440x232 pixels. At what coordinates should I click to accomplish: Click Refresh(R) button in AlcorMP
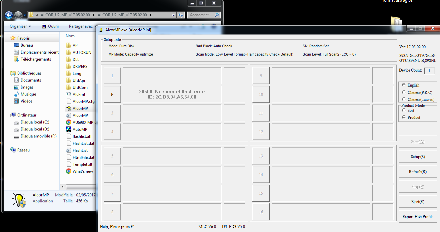click(418, 172)
